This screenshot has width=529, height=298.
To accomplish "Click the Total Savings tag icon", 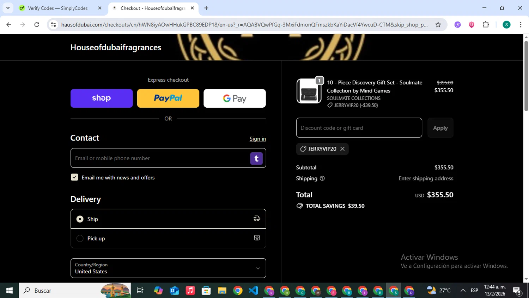I will 299,206.
